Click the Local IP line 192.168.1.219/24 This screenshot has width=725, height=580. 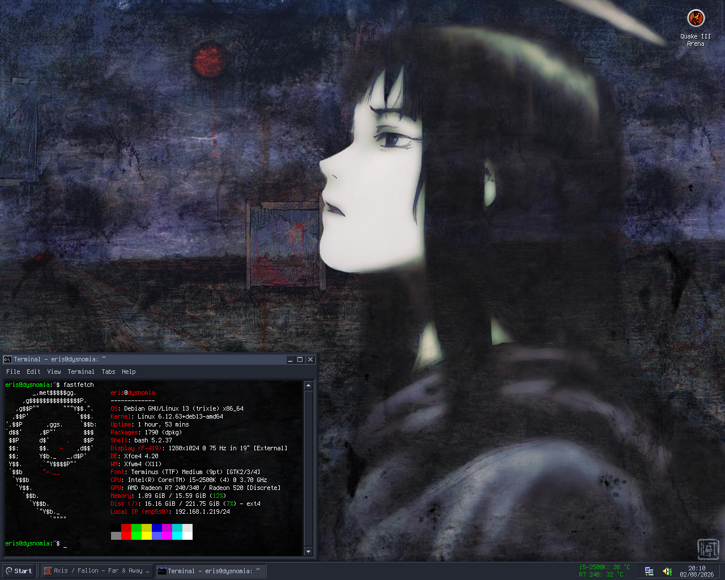(x=170, y=512)
